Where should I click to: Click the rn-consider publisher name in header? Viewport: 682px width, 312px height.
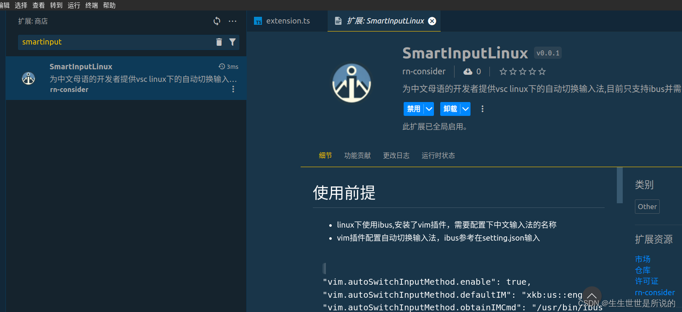[x=424, y=71]
